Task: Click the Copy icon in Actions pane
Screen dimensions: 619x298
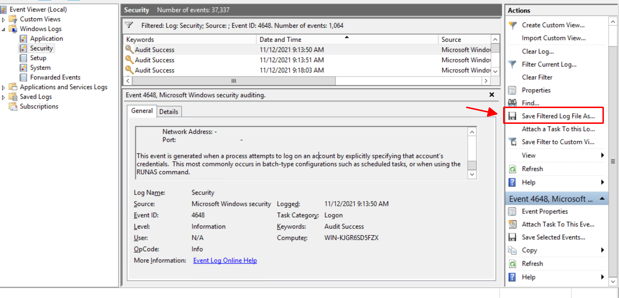Action: tap(512, 250)
